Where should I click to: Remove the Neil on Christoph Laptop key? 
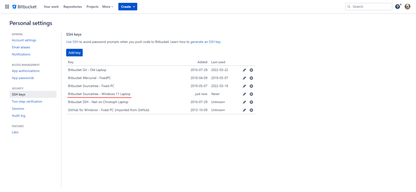click(251, 102)
